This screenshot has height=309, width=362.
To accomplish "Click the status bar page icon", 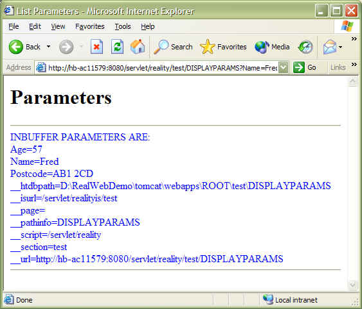I will click(x=9, y=299).
